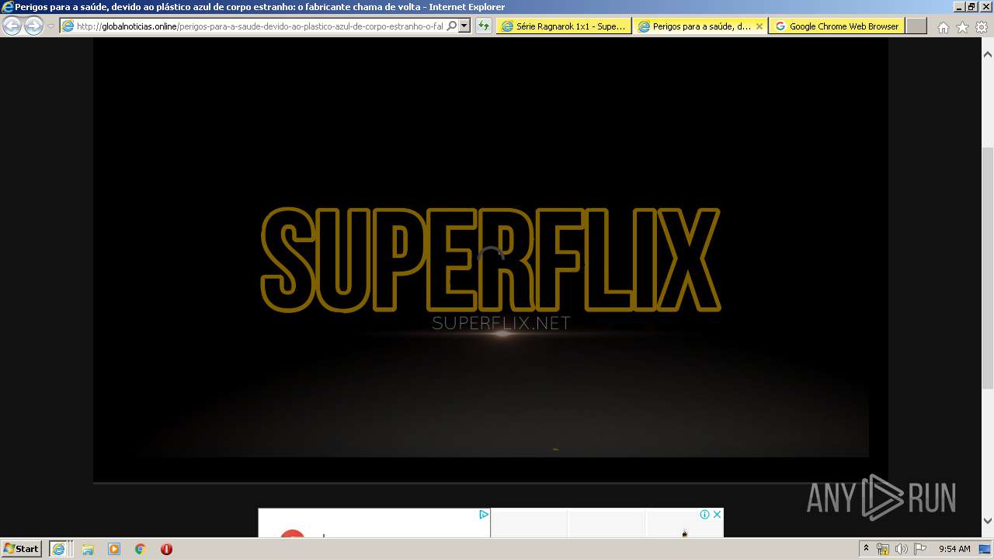The height and width of the screenshot is (559, 994).
Task: Launch Google Chrome from taskbar
Action: coord(141,549)
